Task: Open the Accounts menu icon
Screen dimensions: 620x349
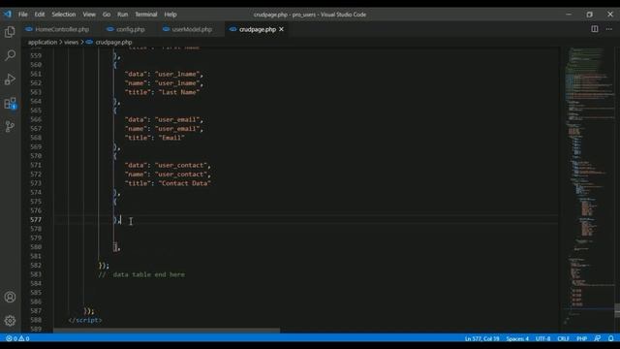Action: click(x=10, y=297)
